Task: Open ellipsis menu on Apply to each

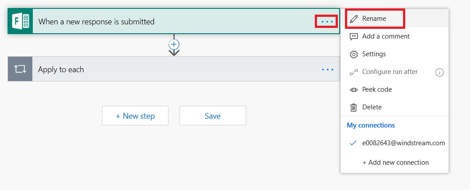Action: (x=328, y=70)
